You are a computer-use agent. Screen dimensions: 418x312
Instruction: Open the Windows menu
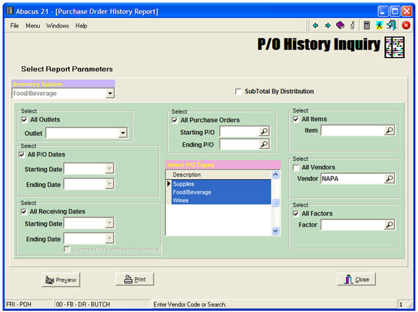[x=58, y=26]
